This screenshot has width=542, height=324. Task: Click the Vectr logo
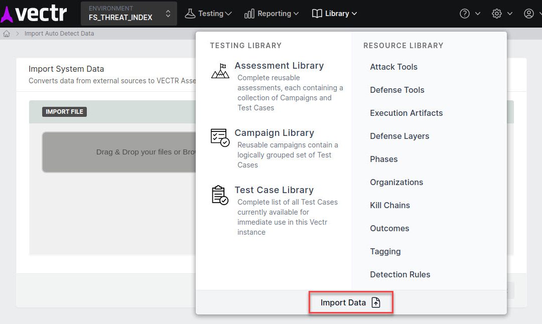(34, 14)
